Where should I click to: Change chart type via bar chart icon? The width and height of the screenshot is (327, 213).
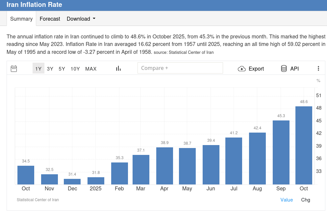(118, 69)
